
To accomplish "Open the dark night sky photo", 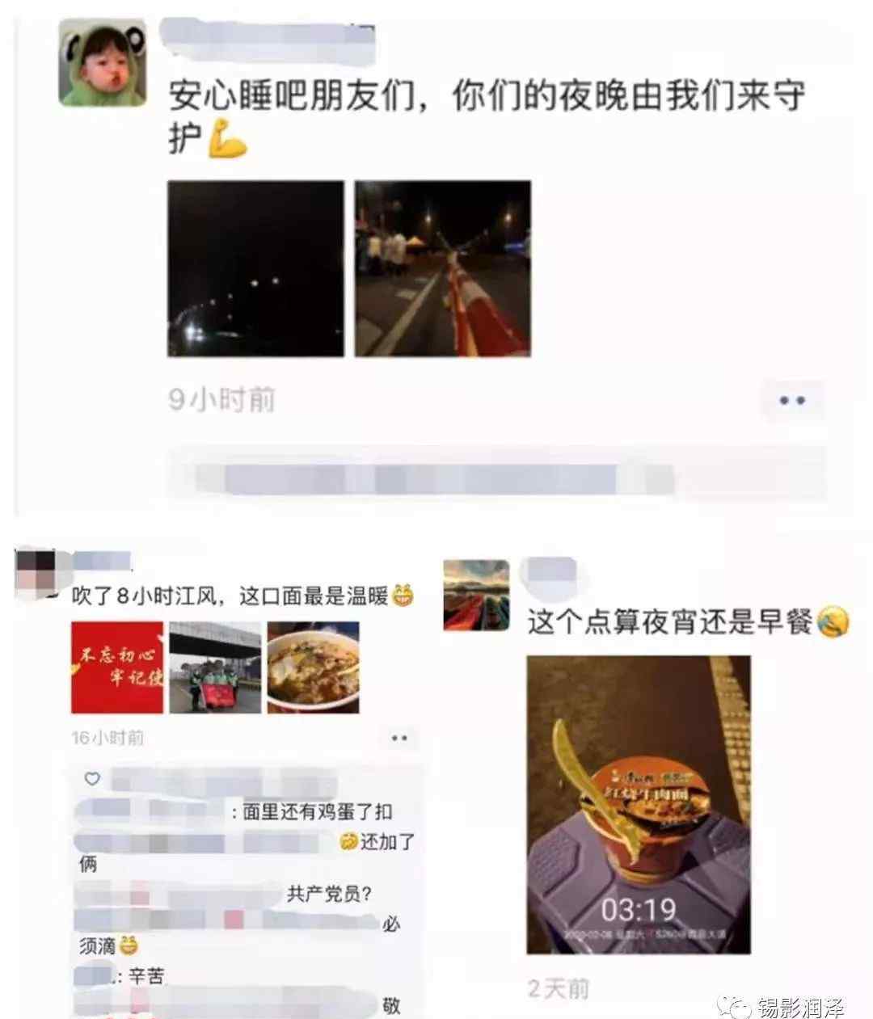I will (x=255, y=268).
